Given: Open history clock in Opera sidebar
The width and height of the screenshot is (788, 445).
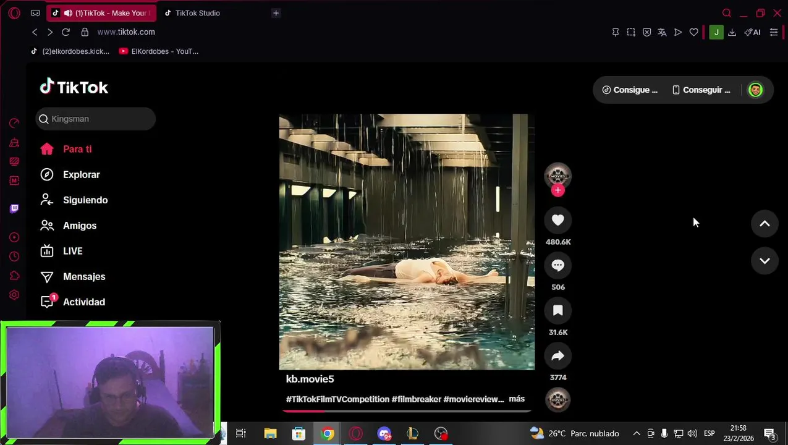Looking at the screenshot, I should pyautogui.click(x=14, y=256).
